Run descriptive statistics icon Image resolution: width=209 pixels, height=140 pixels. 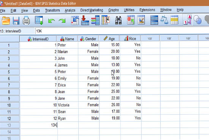(x=106, y=20)
